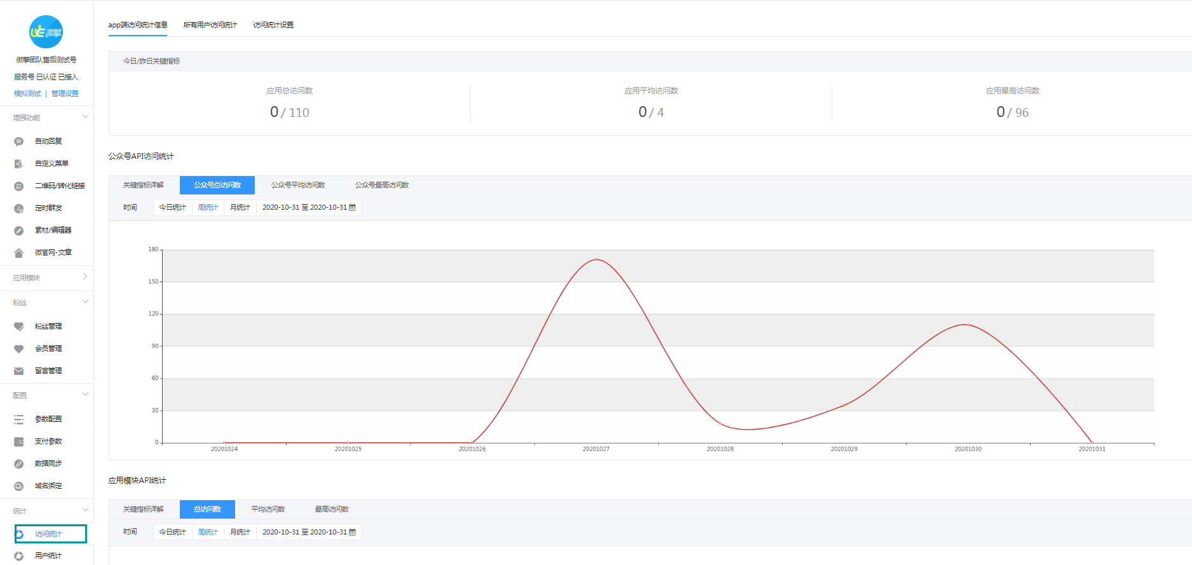Click the 自定义菜单 edit icon
This screenshot has width=1192, height=565.
point(18,164)
